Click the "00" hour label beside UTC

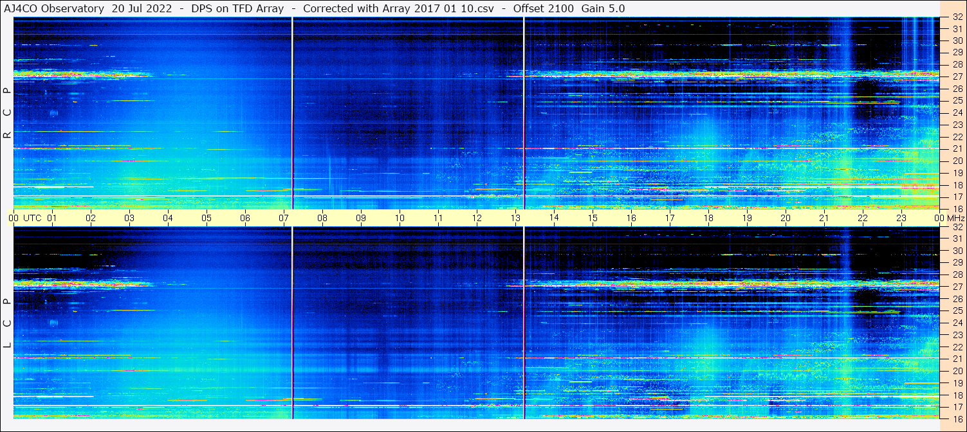[14, 218]
